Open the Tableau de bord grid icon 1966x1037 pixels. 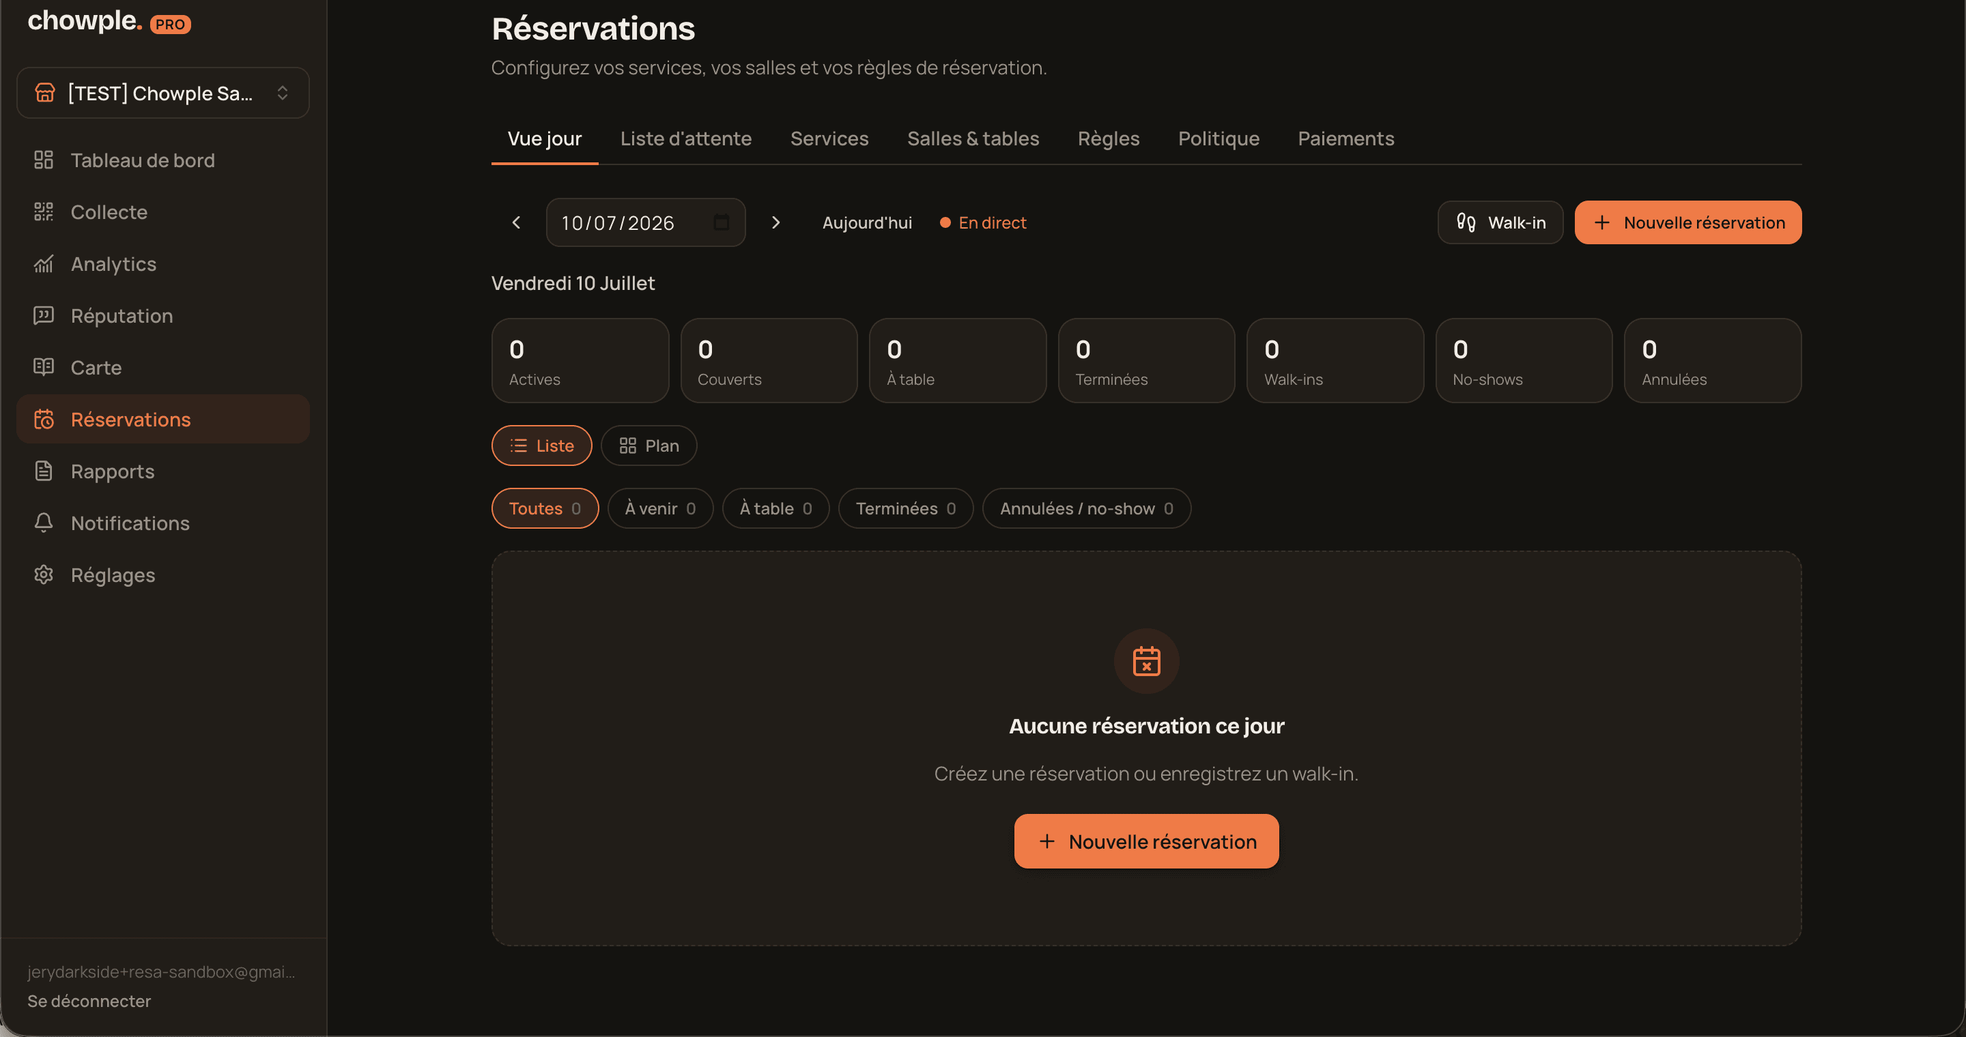(x=44, y=160)
